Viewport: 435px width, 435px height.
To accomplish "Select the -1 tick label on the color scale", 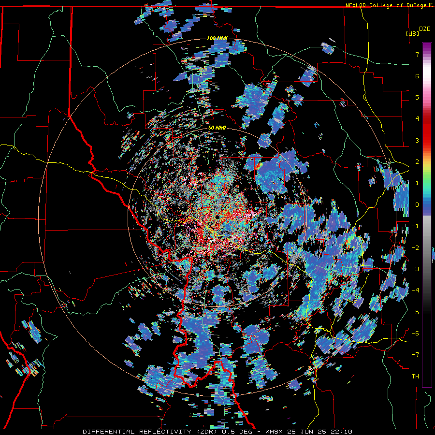I will 415,226.
